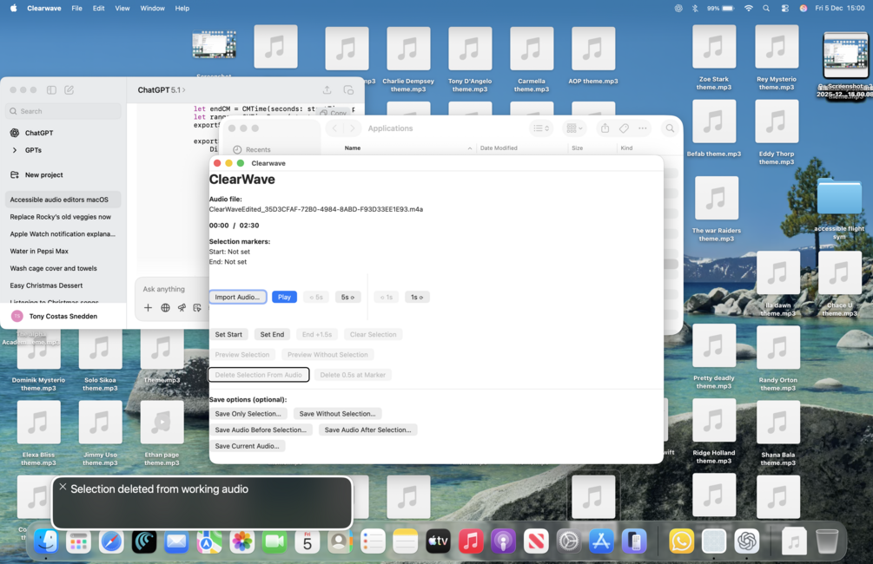Open the ChatGPT app from the dock
873x564 pixels.
(x=747, y=541)
